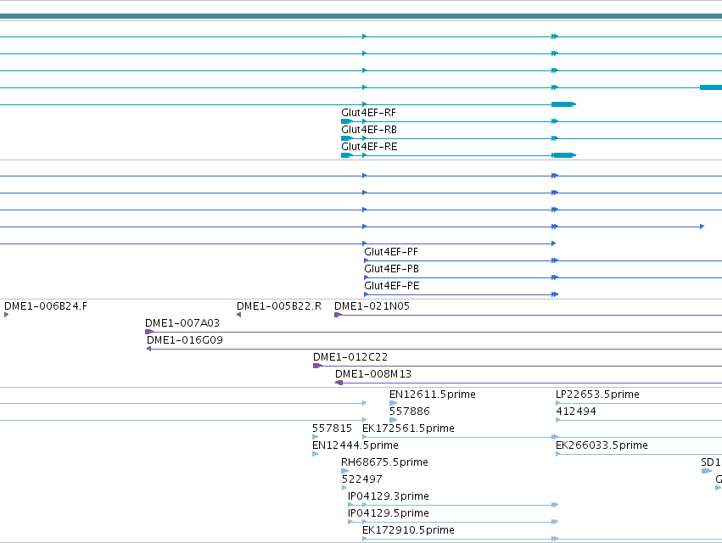The image size is (722, 543).
Task: Click the DME1-007A03 purple start block
Action: click(x=149, y=332)
